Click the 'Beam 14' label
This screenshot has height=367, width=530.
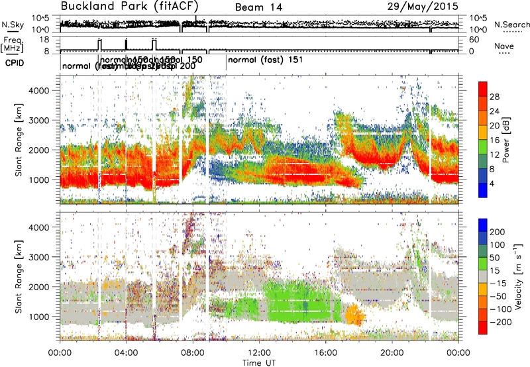click(258, 7)
